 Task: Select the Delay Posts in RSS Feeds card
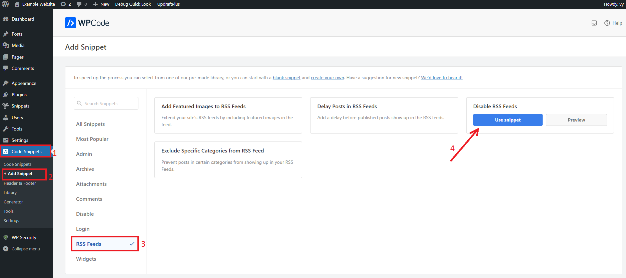[x=384, y=115]
